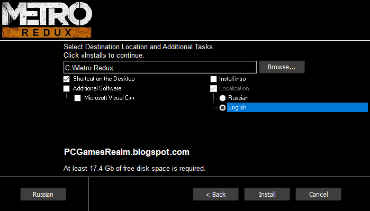The width and height of the screenshot is (370, 211).
Task: Select the Russian radio button
Action: (x=222, y=98)
